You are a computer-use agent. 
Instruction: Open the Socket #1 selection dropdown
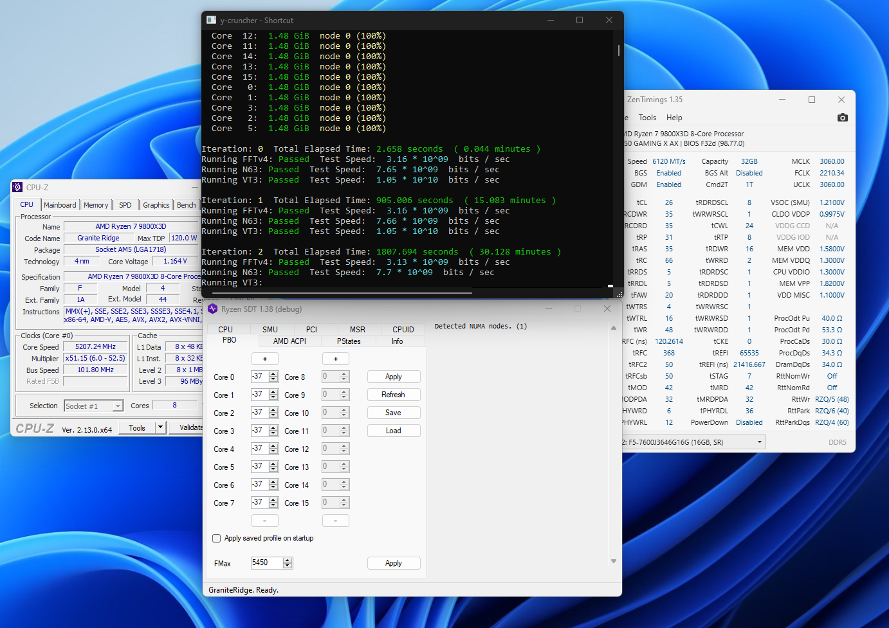click(118, 406)
